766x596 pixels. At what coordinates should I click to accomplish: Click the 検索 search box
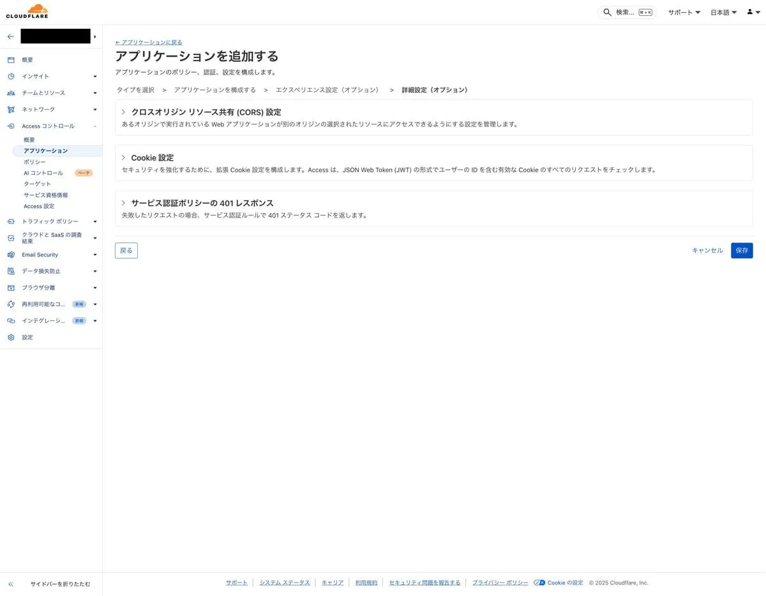coord(627,12)
